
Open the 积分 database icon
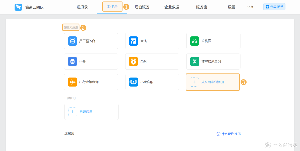72,62
